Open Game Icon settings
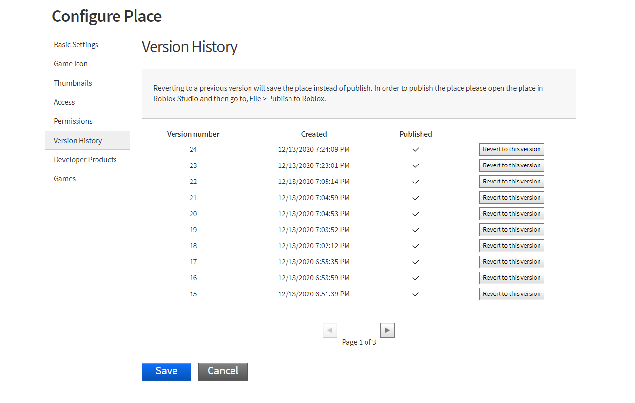Image resolution: width=635 pixels, height=403 pixels. (x=71, y=64)
